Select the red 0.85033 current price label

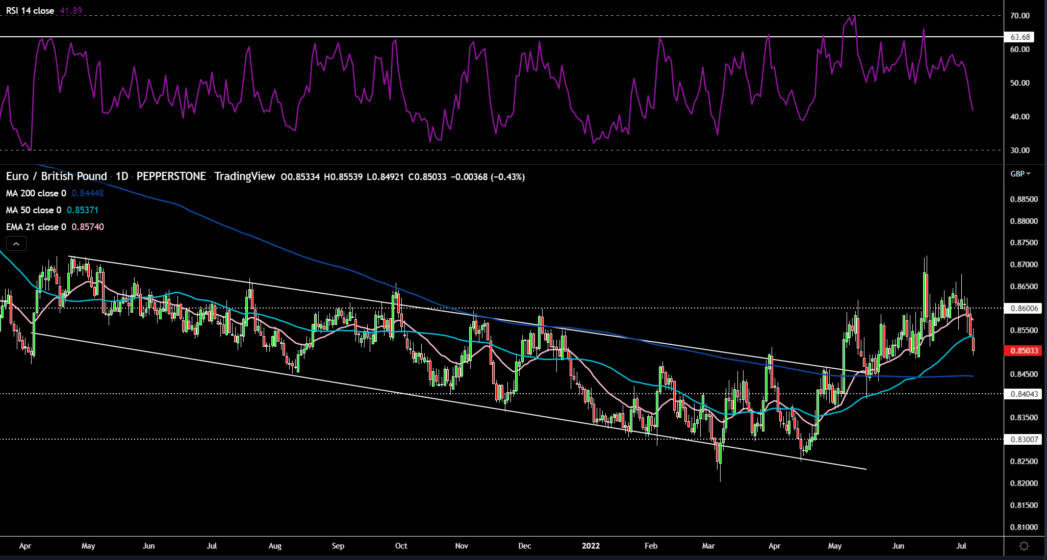[1022, 351]
